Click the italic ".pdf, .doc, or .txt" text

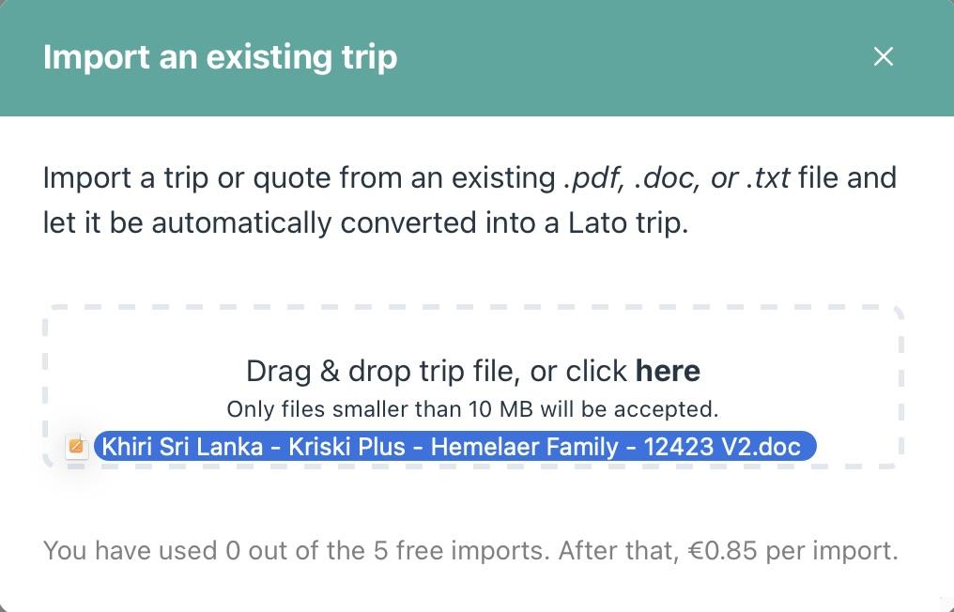tap(676, 177)
